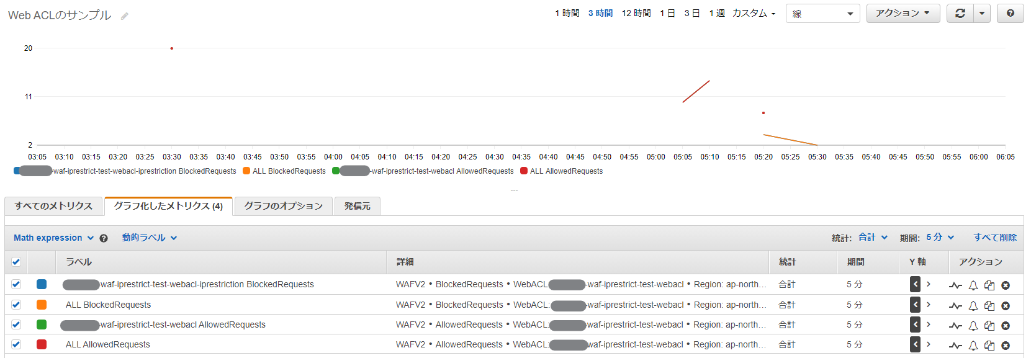Refresh the graph with the refresh icon

click(960, 13)
